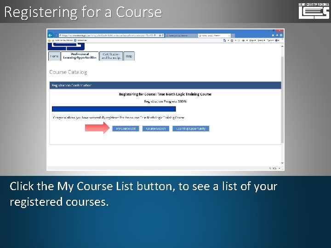Screen dimensions: 331x248
Task: Open the Safety dropdown in command bar
Action: point(261,40)
